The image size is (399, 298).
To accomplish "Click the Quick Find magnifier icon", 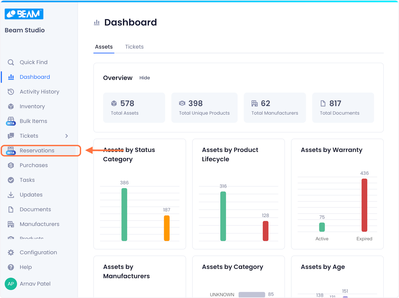I will point(11,62).
